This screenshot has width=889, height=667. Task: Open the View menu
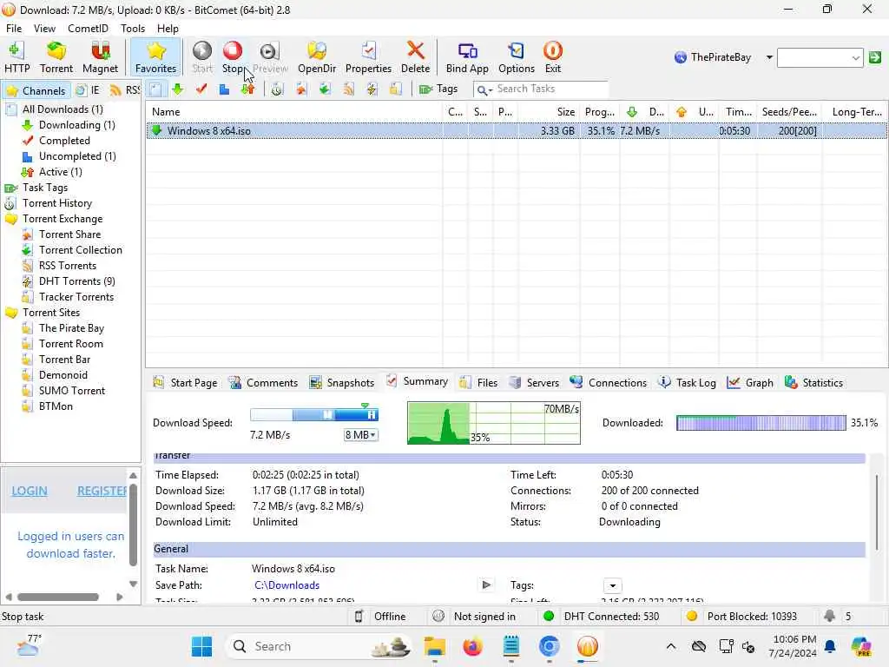point(44,29)
